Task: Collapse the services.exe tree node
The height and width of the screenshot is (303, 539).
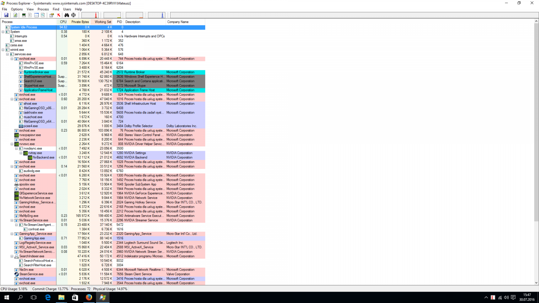Action: pyautogui.click(x=7, y=54)
